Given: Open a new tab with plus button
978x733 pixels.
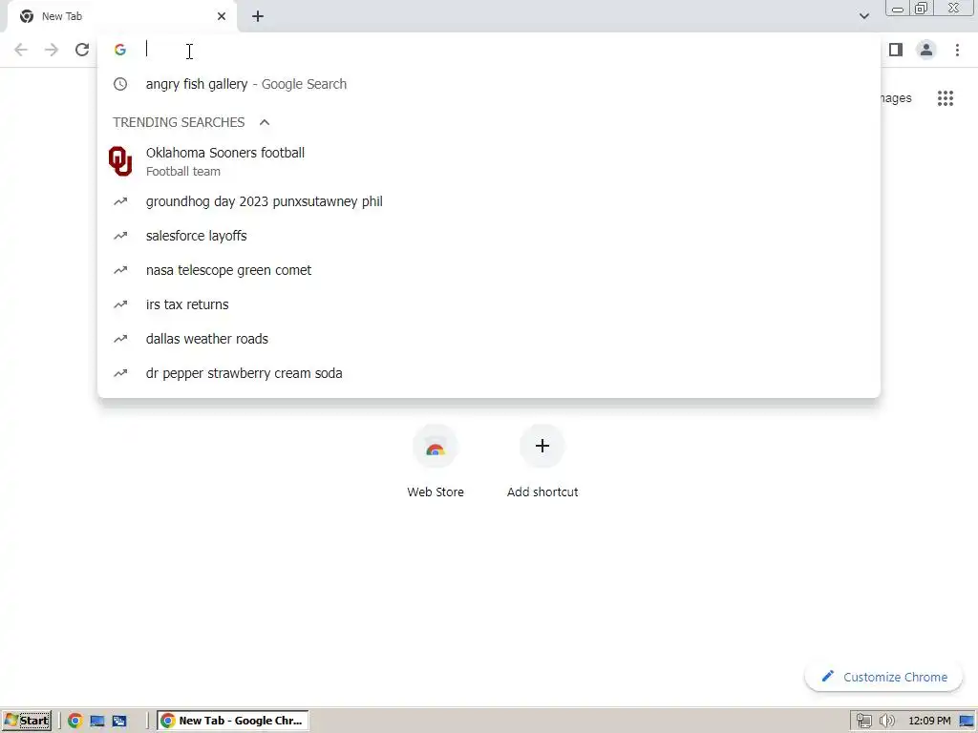Looking at the screenshot, I should [258, 16].
